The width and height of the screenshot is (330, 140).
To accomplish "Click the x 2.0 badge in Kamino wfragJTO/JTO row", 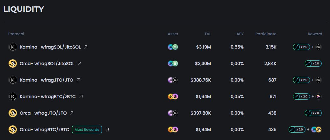I will click(x=301, y=80).
